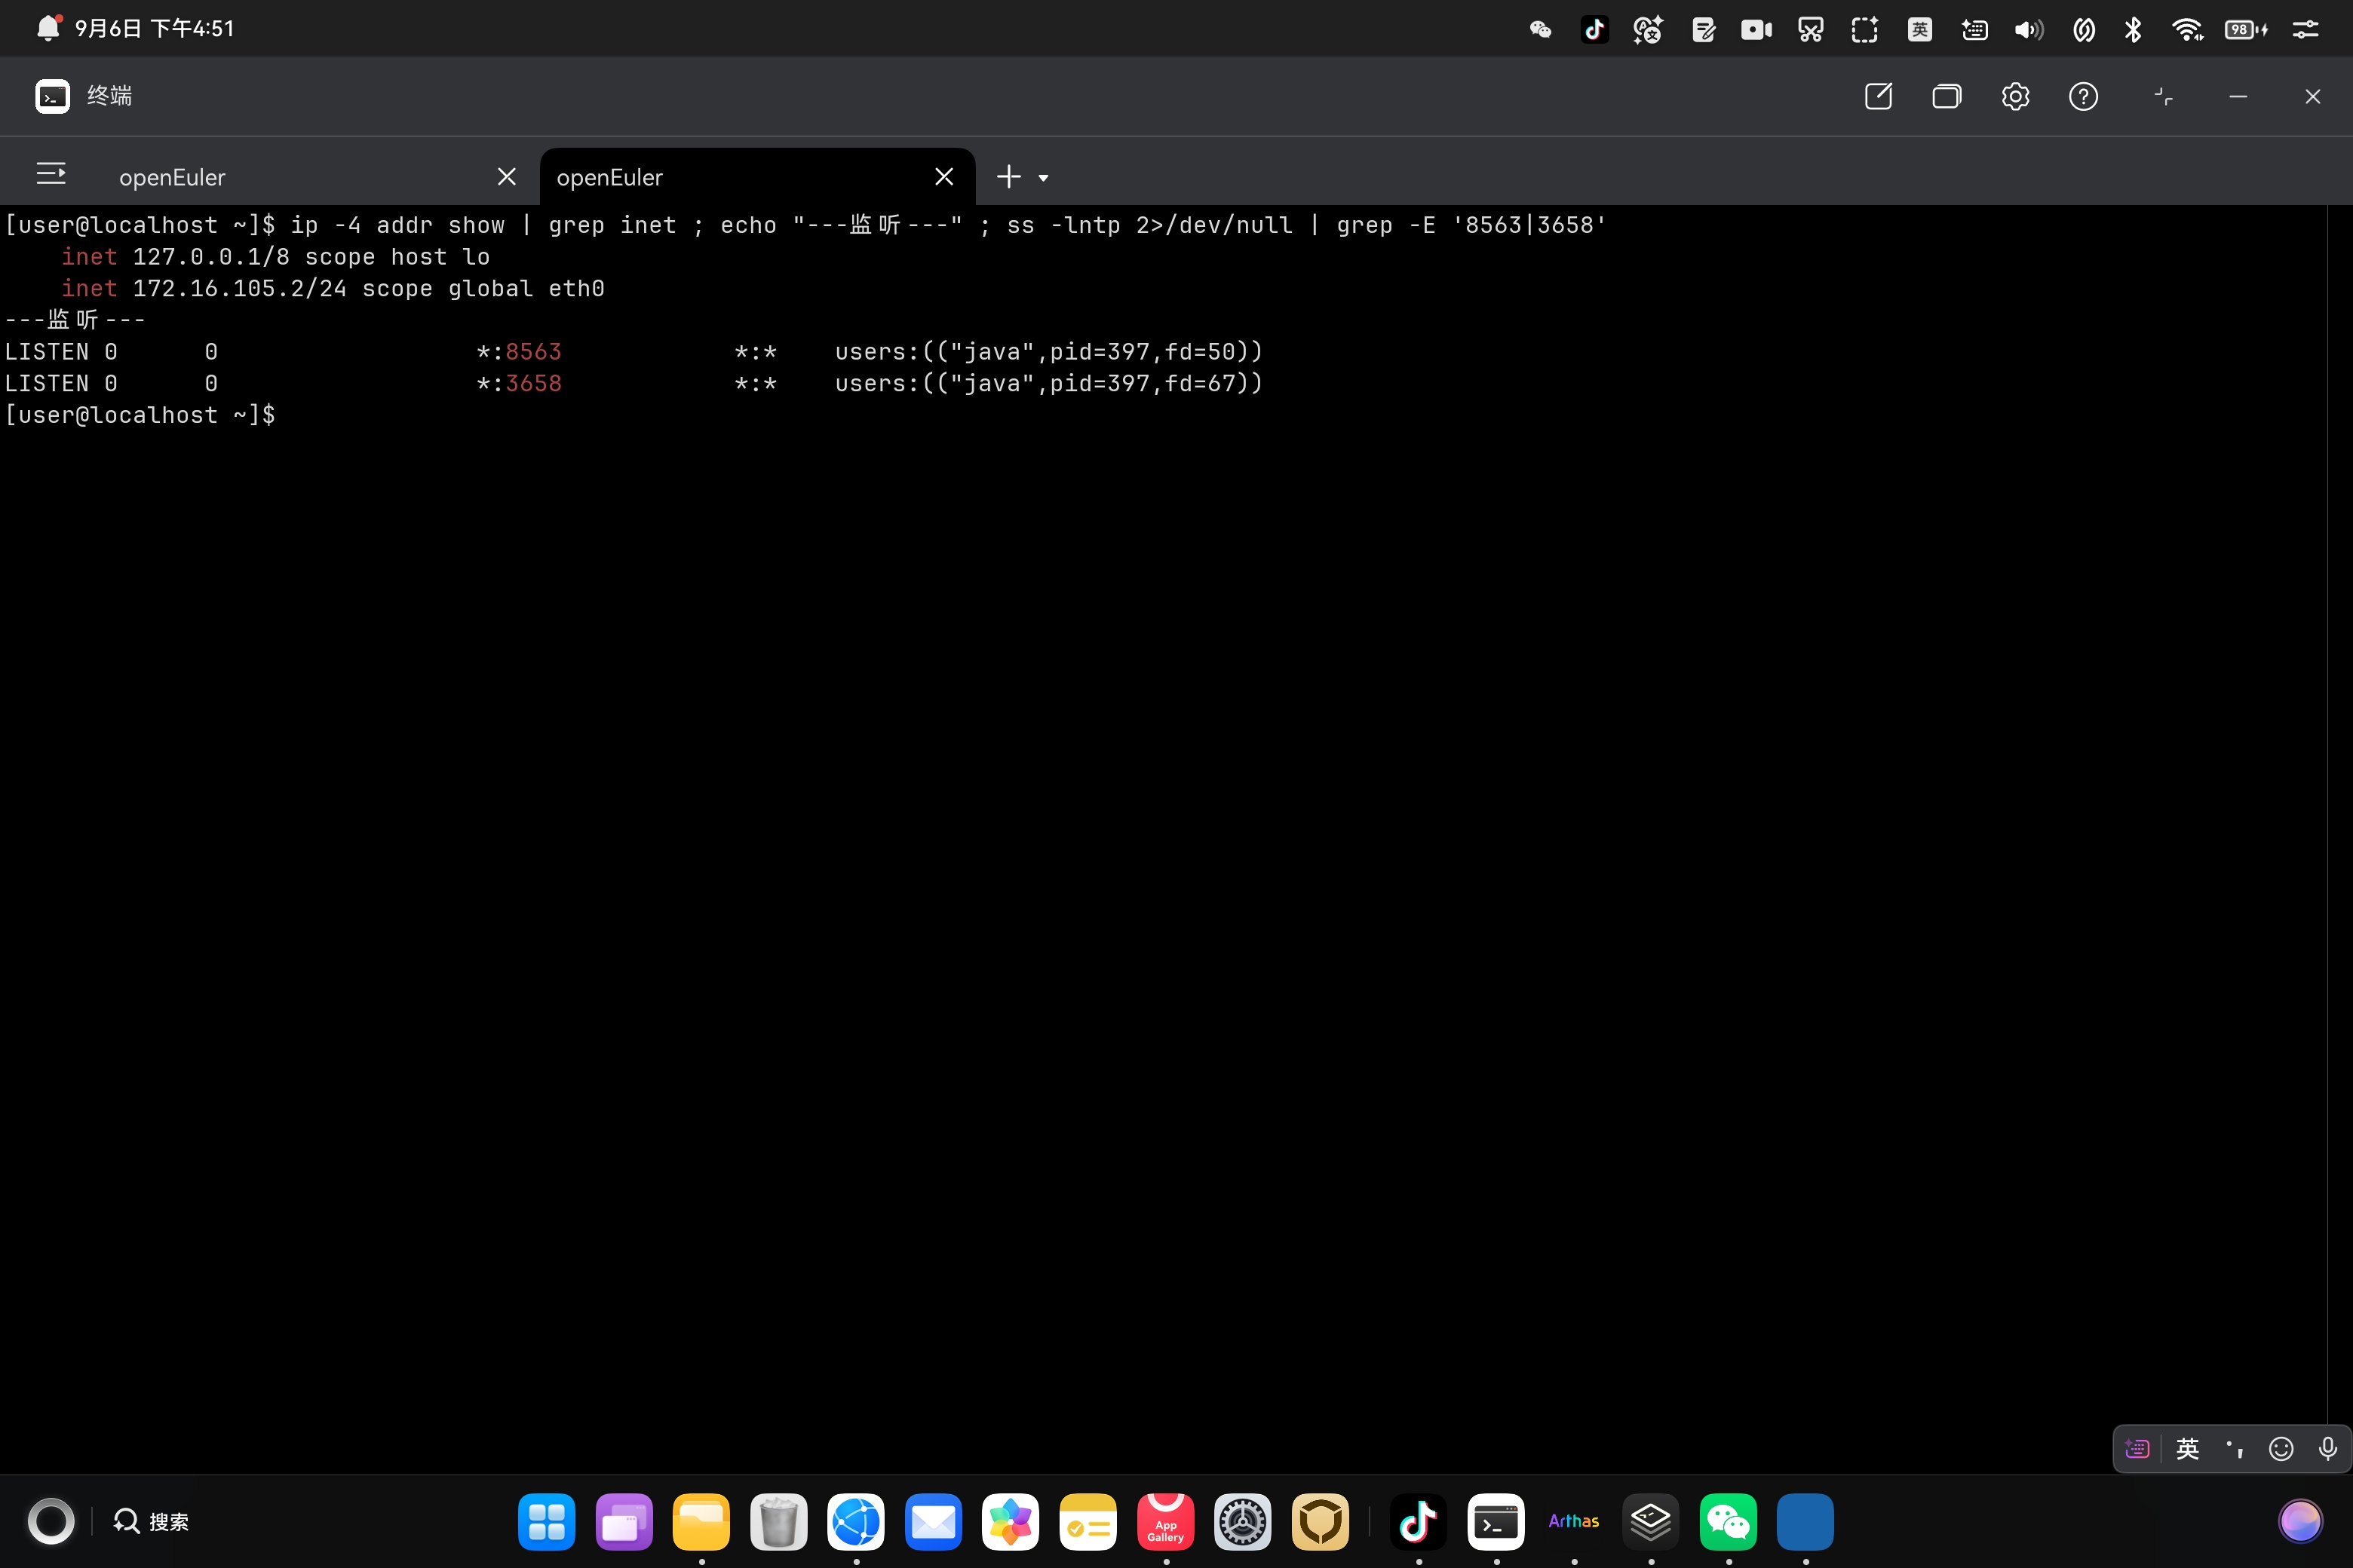This screenshot has width=2353, height=1568.
Task: Open battery status 98 indicator
Action: pos(2246,29)
